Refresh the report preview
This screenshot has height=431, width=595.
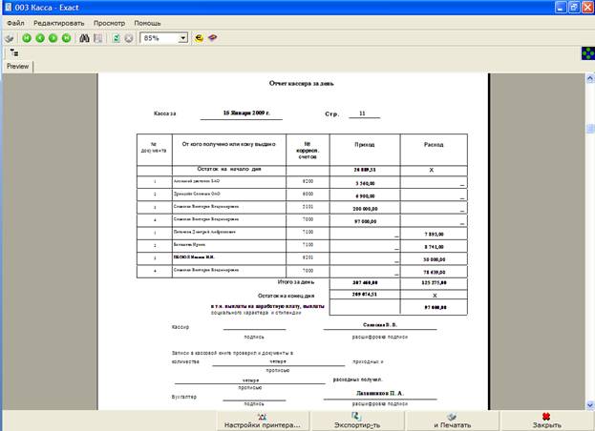[117, 38]
